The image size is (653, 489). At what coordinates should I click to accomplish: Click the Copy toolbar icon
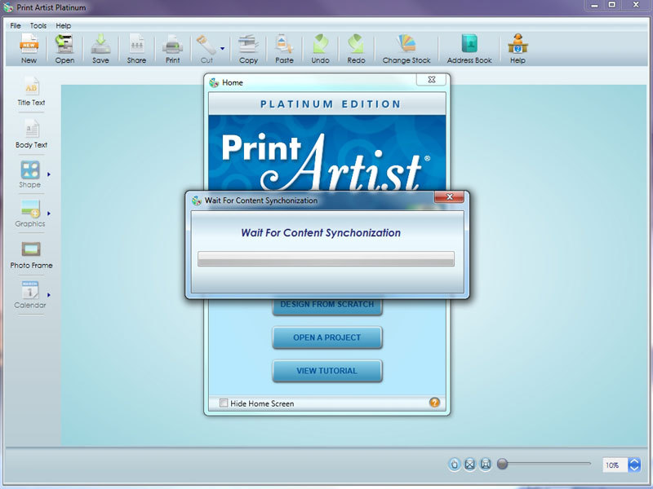click(248, 49)
